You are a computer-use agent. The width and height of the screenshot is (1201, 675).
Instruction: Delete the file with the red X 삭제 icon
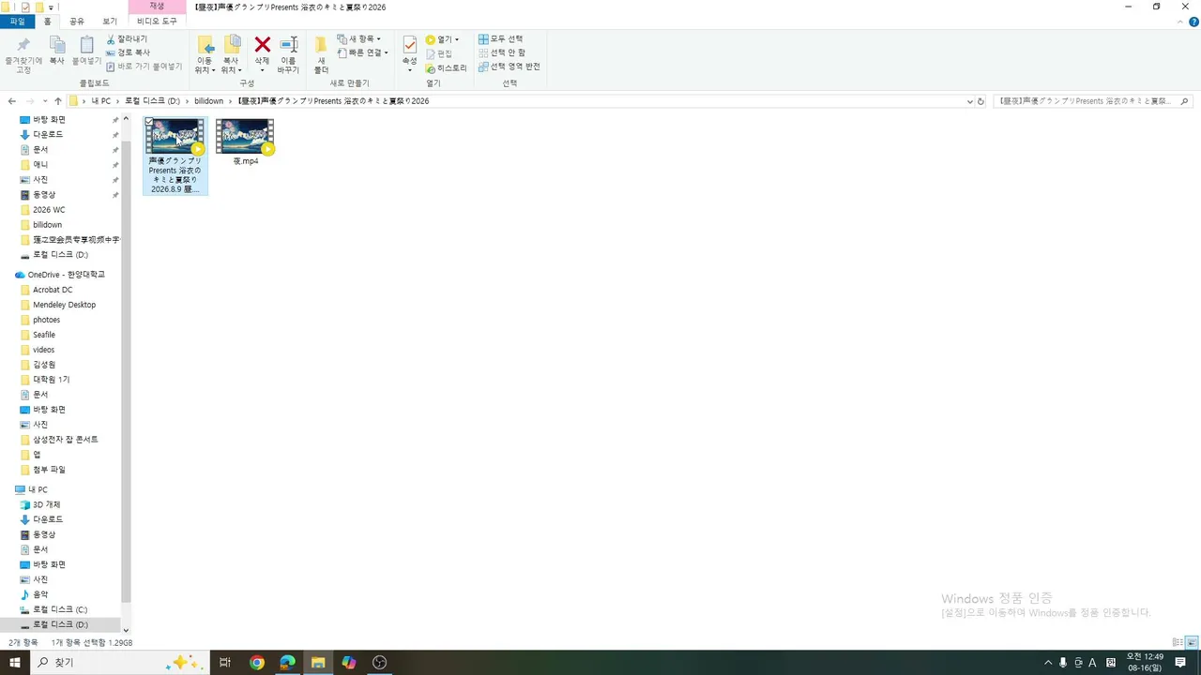[x=263, y=46]
